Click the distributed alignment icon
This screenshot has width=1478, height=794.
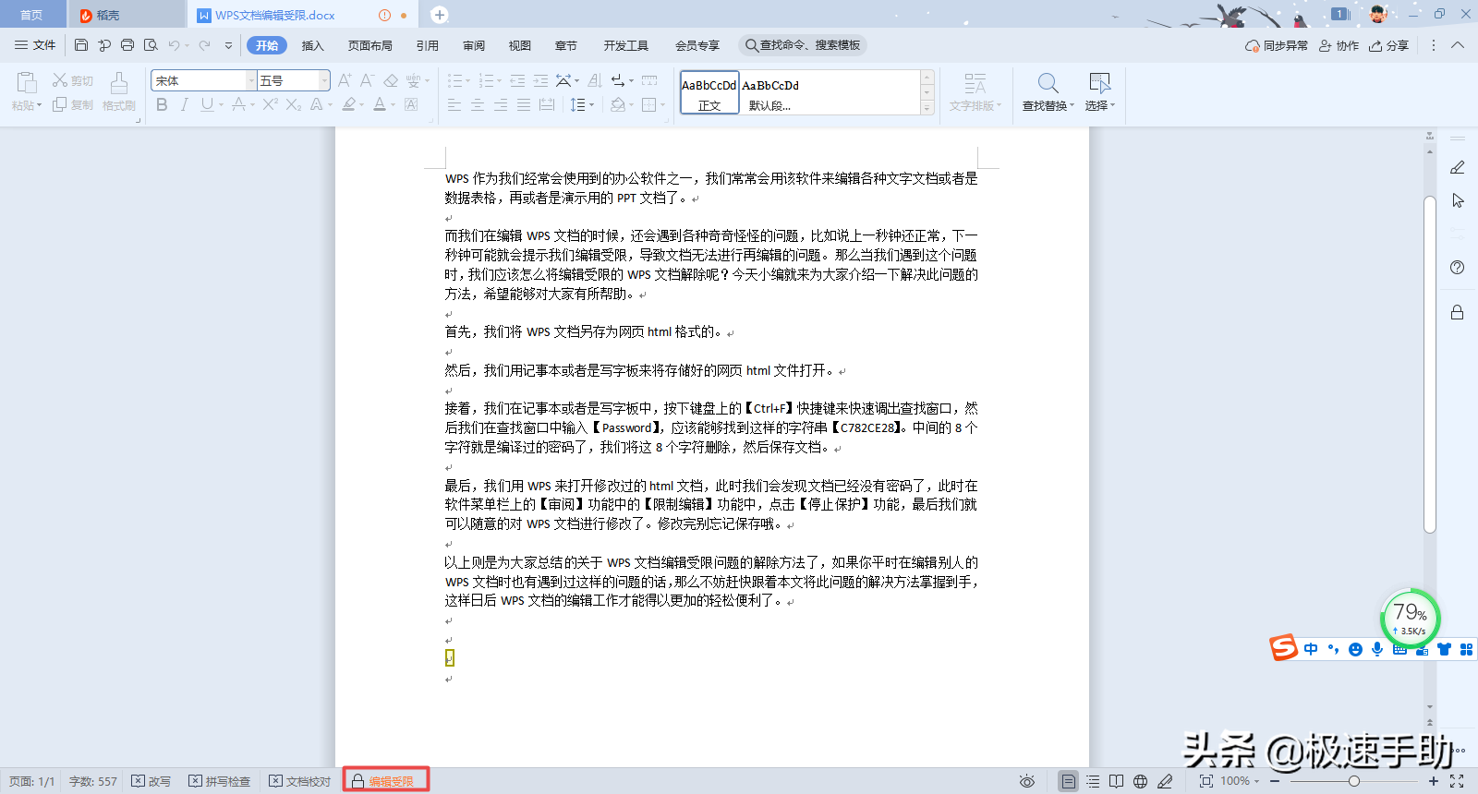[x=547, y=104]
